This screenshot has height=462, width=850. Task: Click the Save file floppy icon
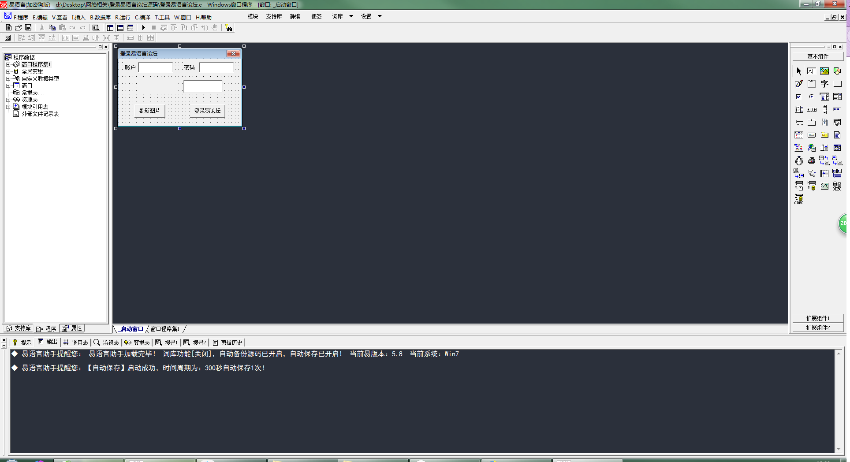(x=28, y=28)
